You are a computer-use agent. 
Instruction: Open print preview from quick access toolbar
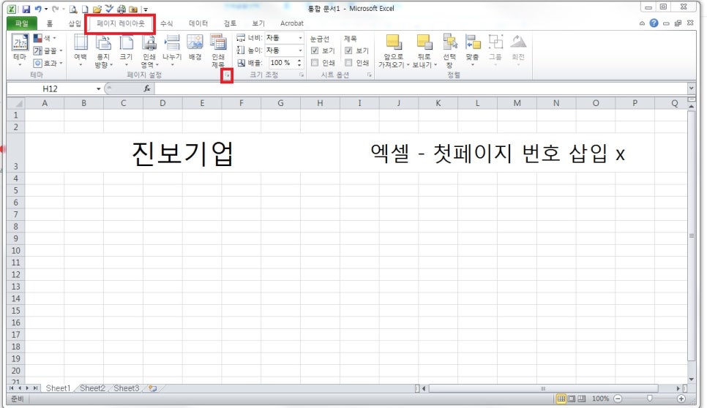click(73, 9)
